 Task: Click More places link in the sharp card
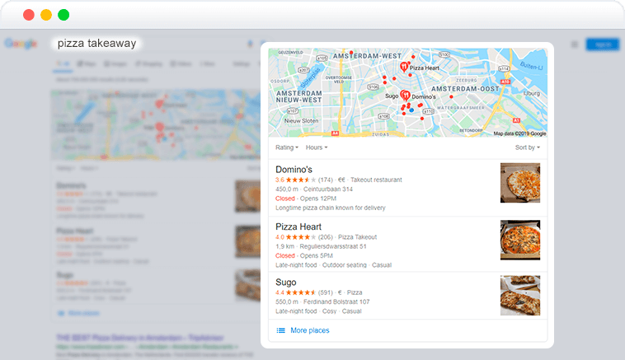pyautogui.click(x=310, y=330)
